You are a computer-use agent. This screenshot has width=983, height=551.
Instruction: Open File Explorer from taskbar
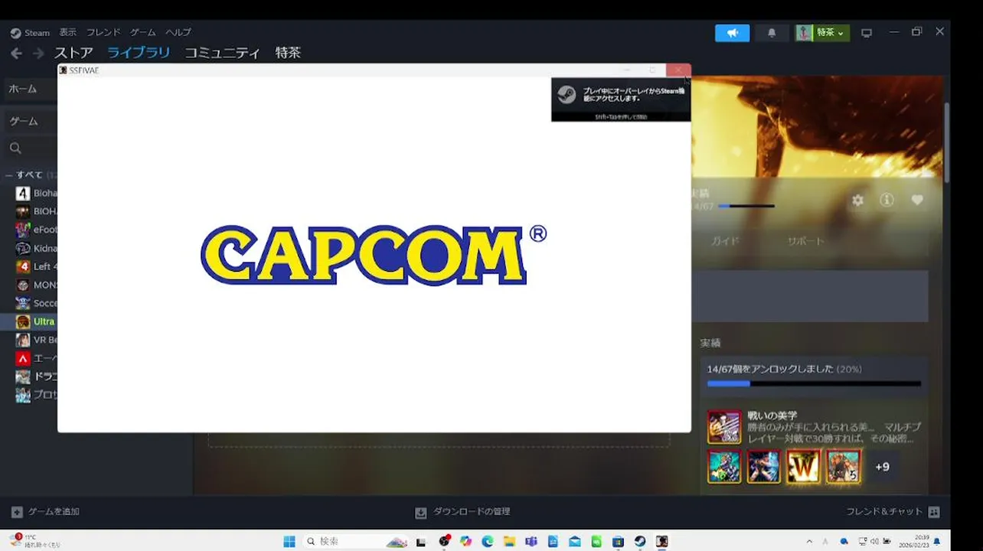(509, 541)
